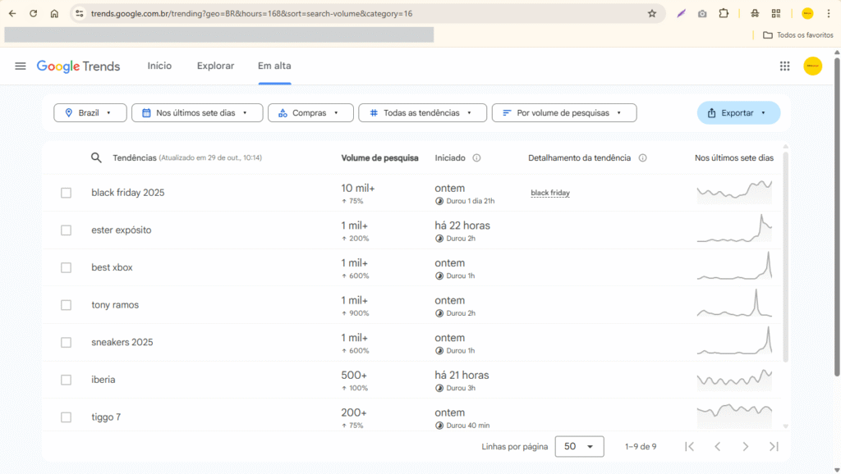Click the search icon beside Tendências
The image size is (841, 474).
pos(96,157)
